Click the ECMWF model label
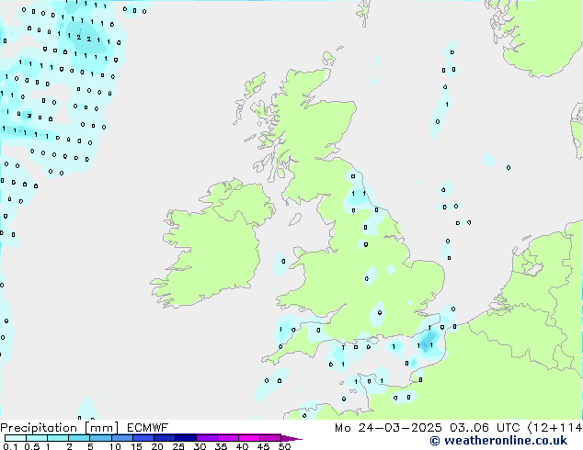 [x=146, y=427]
